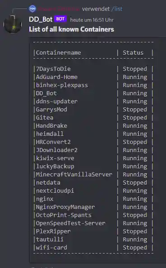
Task: Select the heimdall container name
Action: (x=50, y=134)
